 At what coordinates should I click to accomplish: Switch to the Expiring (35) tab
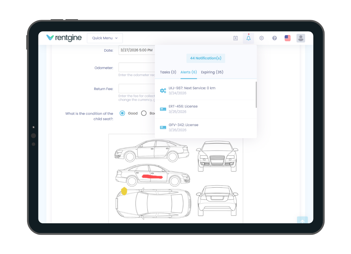(212, 72)
